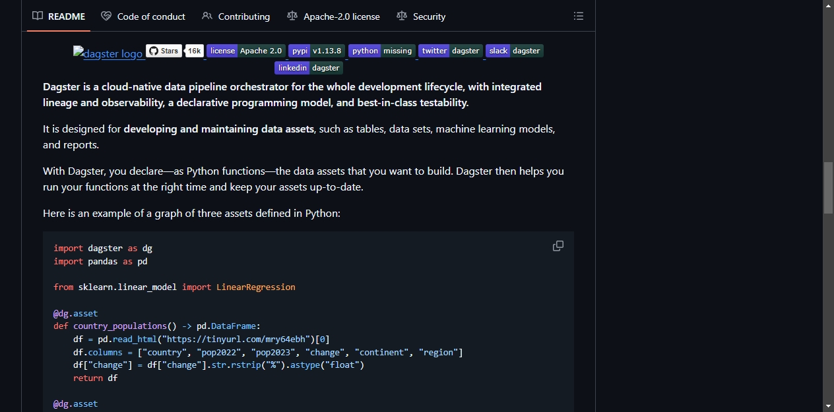Click the first '@dg.asset' decorator
This screenshot has height=412, width=834.
(x=76, y=313)
